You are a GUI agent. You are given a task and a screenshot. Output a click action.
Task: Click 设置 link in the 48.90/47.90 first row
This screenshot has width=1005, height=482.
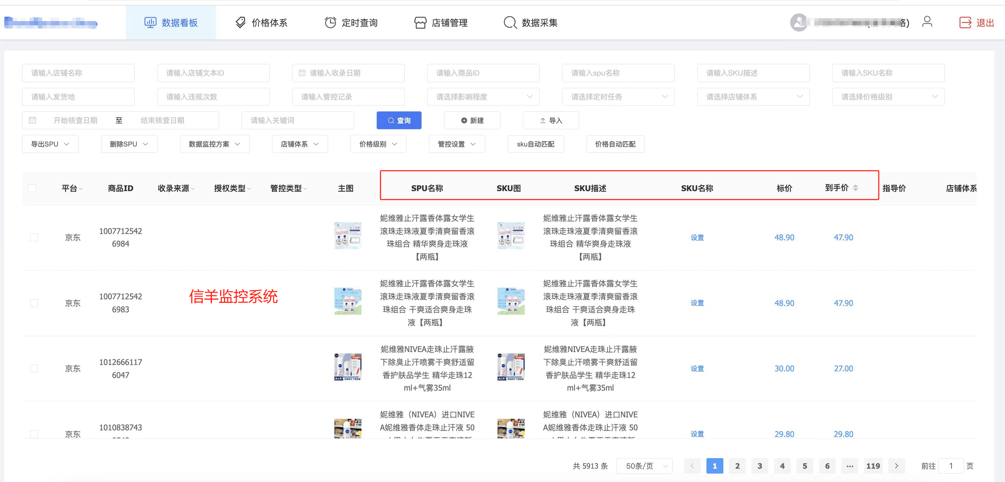697,237
